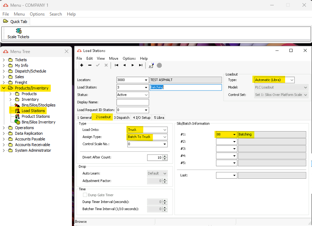The width and height of the screenshot is (312, 226).
Task: Click the add record plus icon
Action: click(81, 65)
